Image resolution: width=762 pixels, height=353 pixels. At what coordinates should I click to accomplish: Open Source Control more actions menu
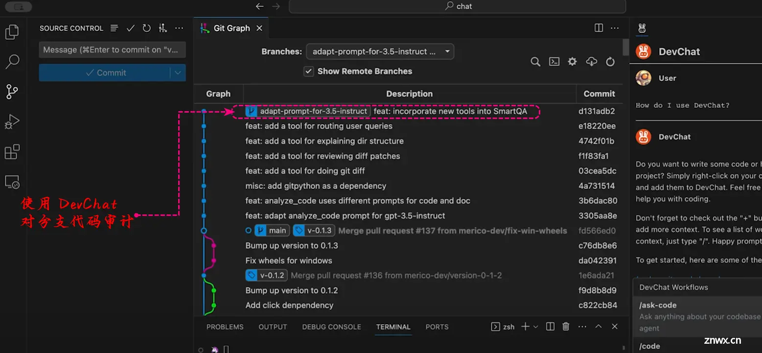click(x=179, y=28)
